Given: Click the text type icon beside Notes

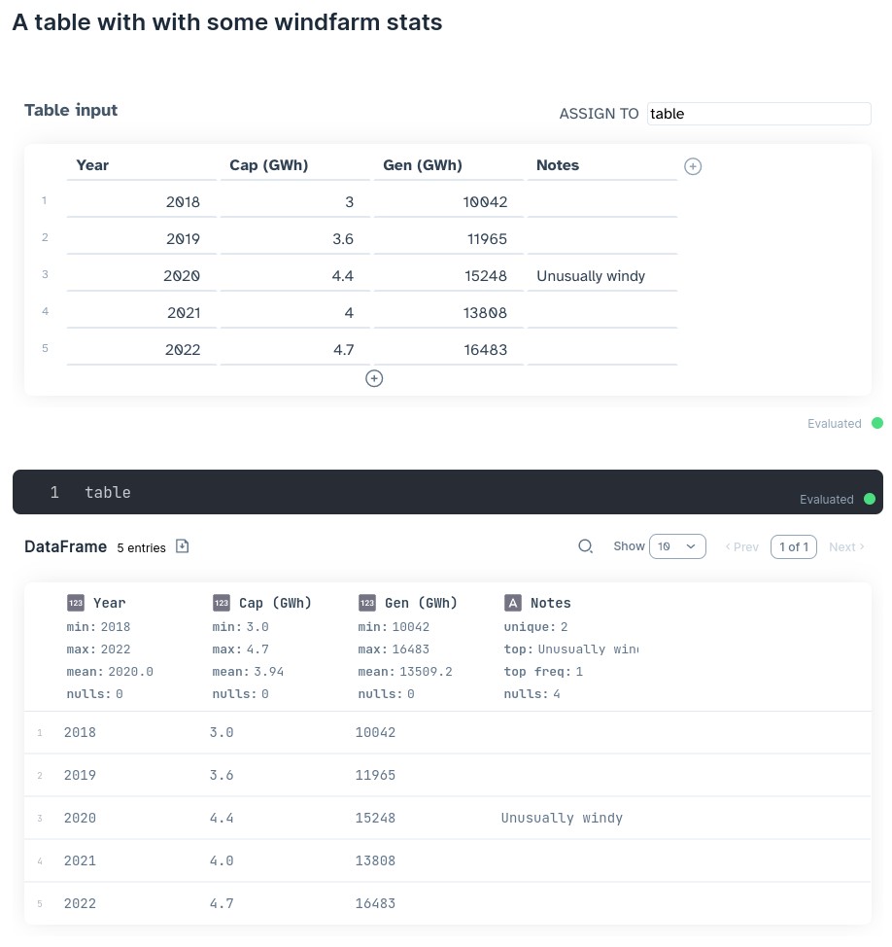Looking at the screenshot, I should 513,603.
